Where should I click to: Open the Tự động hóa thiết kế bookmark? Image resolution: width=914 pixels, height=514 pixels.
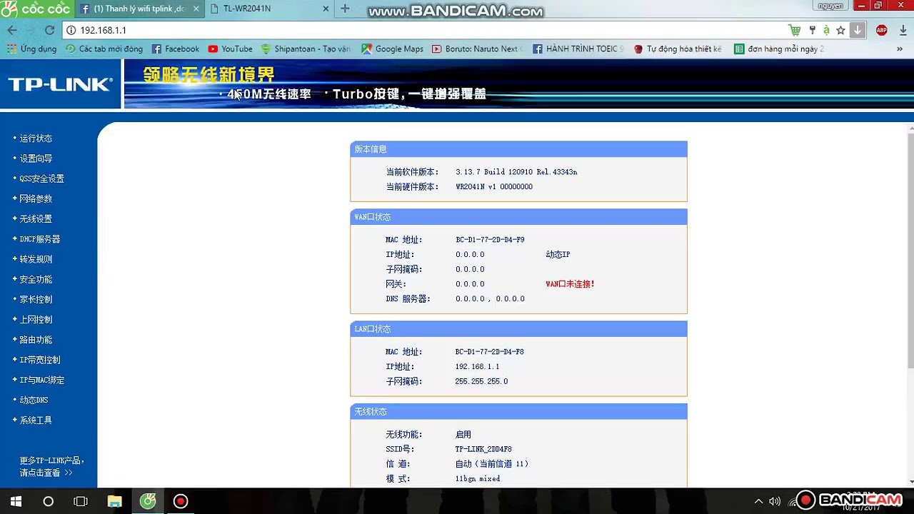(677, 49)
